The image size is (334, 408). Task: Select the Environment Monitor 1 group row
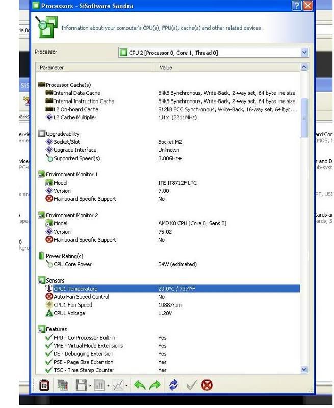[x=168, y=174]
